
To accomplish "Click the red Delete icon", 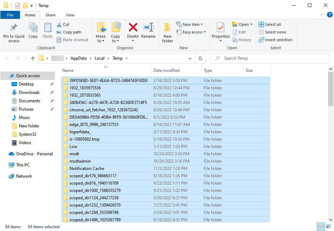I will tap(133, 28).
